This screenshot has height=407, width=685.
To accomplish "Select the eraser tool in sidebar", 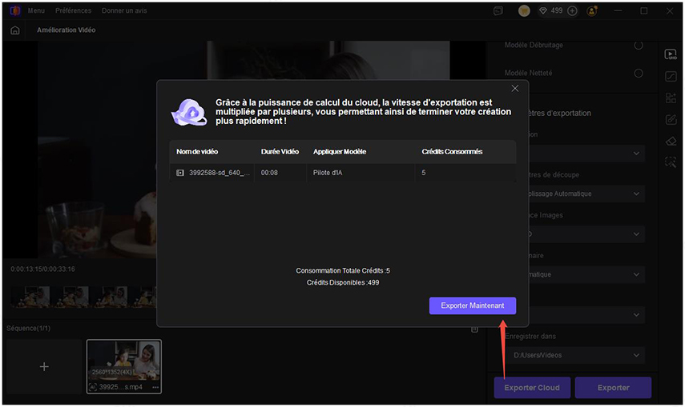I will (671, 141).
